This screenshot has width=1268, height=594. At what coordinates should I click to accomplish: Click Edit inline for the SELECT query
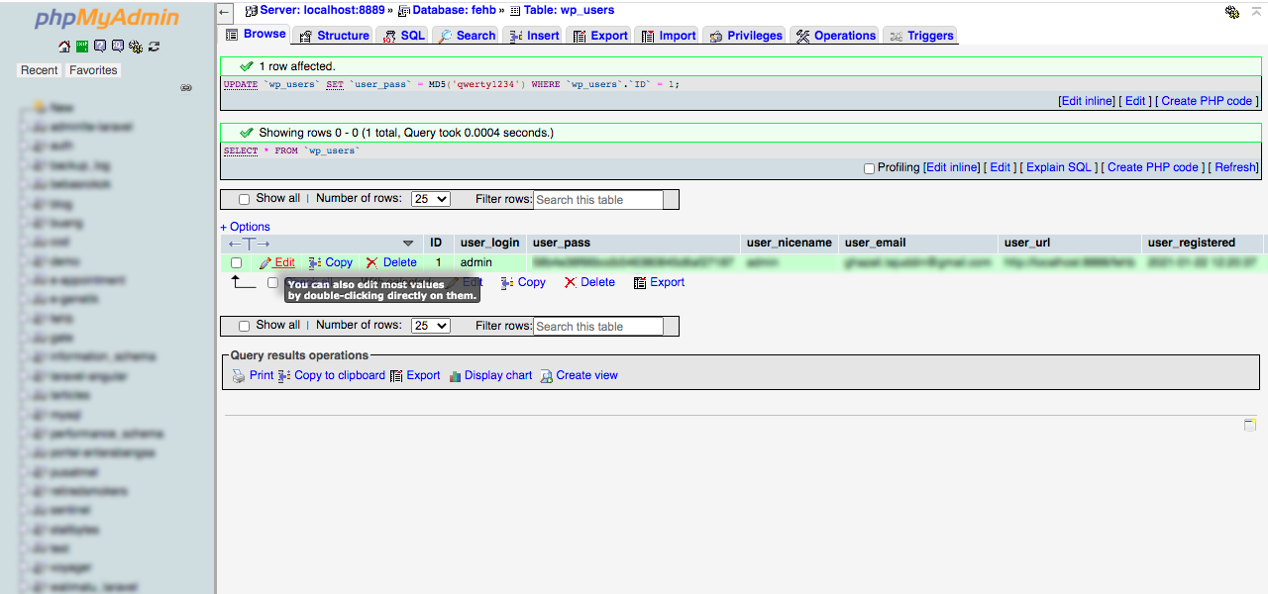point(952,167)
